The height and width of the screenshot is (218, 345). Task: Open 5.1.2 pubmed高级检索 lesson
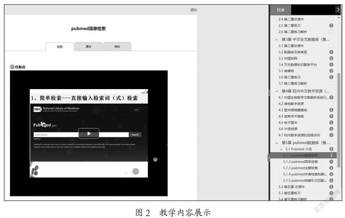[300, 162]
